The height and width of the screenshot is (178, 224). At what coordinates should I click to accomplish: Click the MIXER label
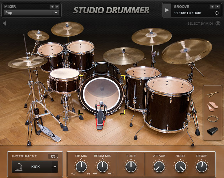pyautogui.click(x=10, y=6)
